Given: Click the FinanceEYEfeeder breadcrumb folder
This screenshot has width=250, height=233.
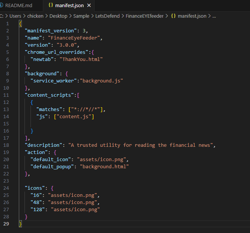Looking at the screenshot, I should pos(145,16).
